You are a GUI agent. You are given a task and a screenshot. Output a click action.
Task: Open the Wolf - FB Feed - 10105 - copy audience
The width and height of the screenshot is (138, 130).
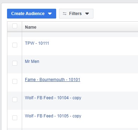[53, 116]
